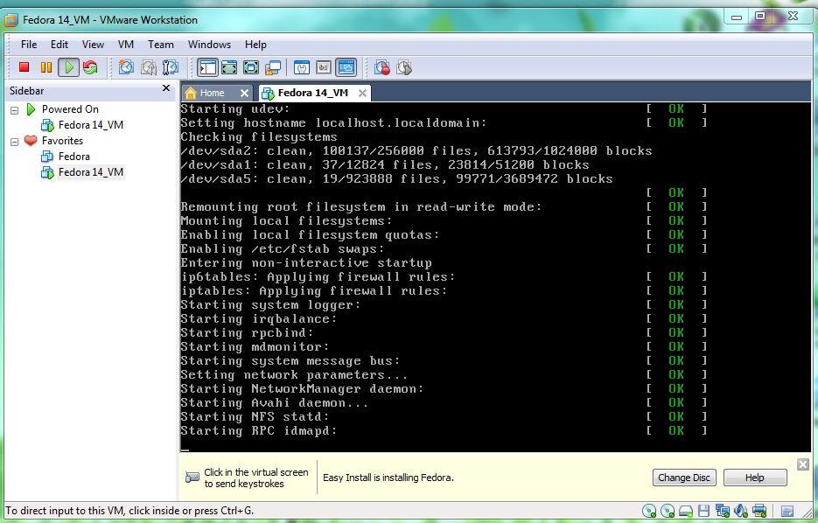The image size is (818, 523).
Task: Open the File menu
Action: 29,45
